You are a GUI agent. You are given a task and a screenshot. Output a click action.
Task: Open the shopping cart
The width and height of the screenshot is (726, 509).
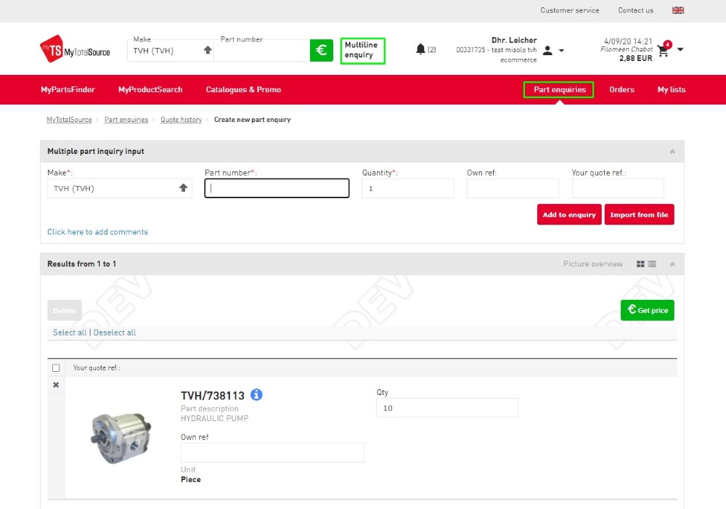pyautogui.click(x=664, y=50)
